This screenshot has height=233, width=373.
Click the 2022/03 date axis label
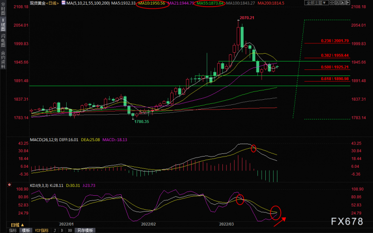pyautogui.click(x=226, y=224)
